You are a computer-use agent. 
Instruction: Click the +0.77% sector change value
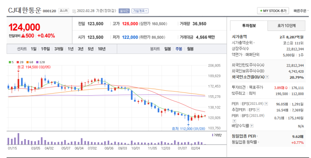click(x=298, y=143)
